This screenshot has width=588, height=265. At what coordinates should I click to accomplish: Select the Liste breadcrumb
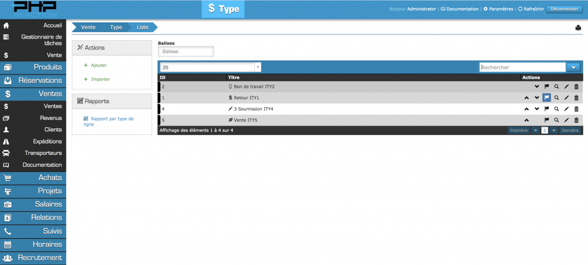pyautogui.click(x=142, y=28)
